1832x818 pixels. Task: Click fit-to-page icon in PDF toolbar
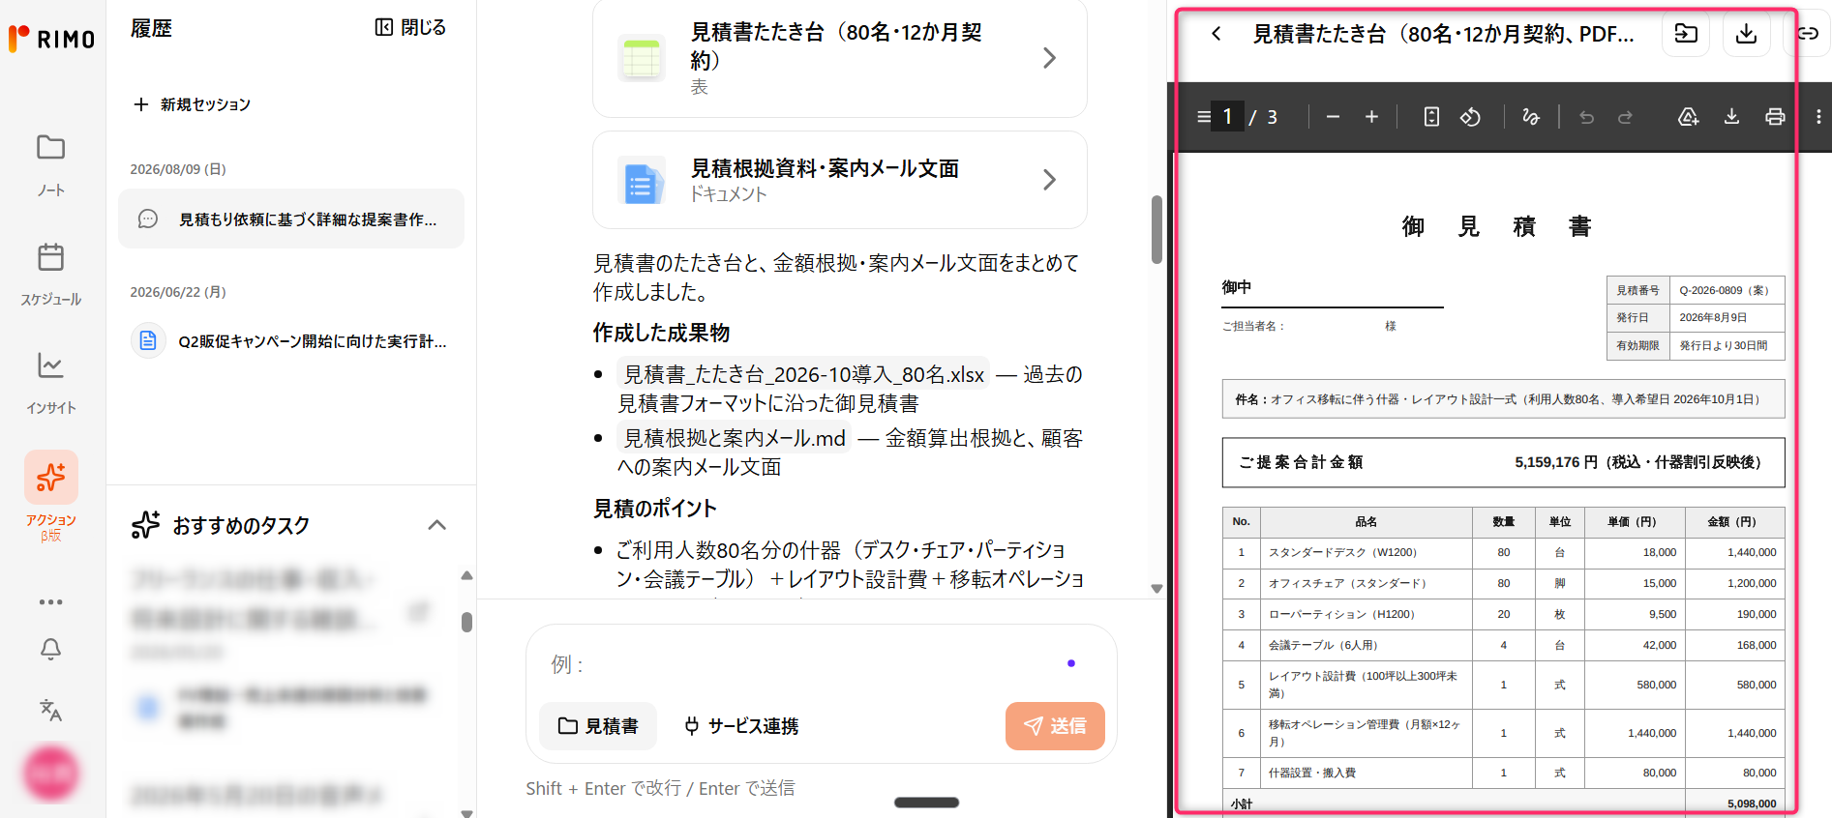pos(1431,117)
